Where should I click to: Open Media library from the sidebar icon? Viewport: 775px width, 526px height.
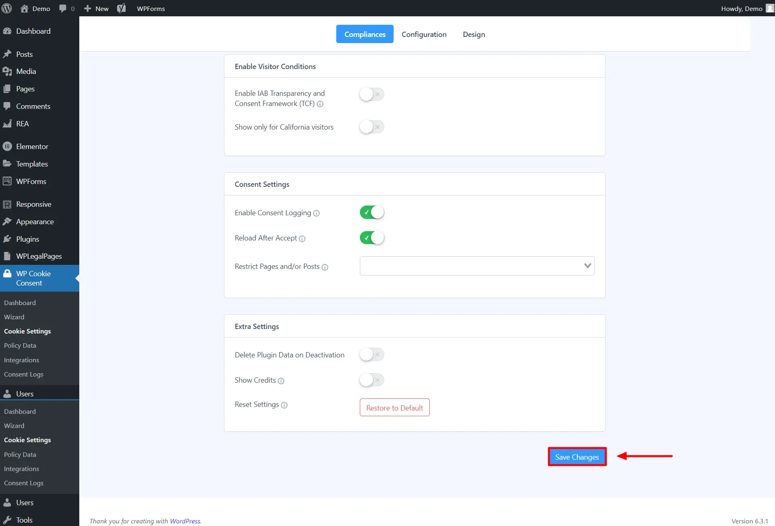click(x=7, y=71)
